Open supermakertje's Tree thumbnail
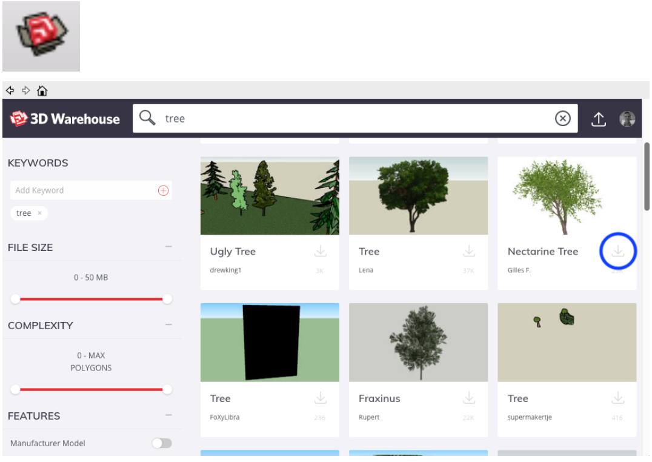The height and width of the screenshot is (462, 652). coord(567,343)
